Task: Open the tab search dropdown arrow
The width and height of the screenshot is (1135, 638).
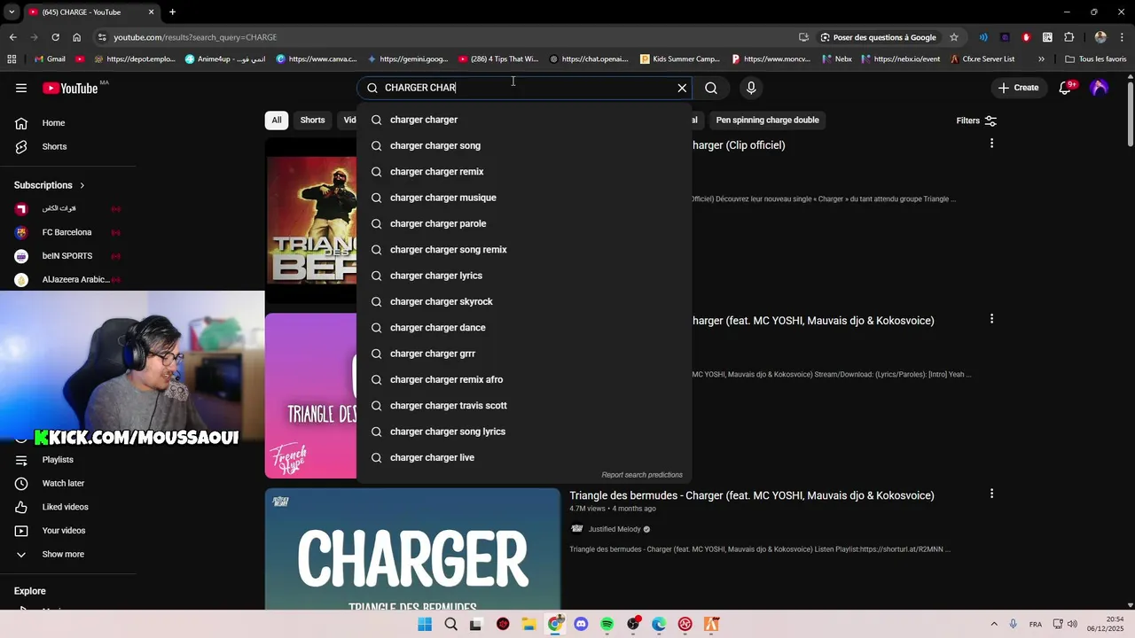Action: pyautogui.click(x=12, y=12)
